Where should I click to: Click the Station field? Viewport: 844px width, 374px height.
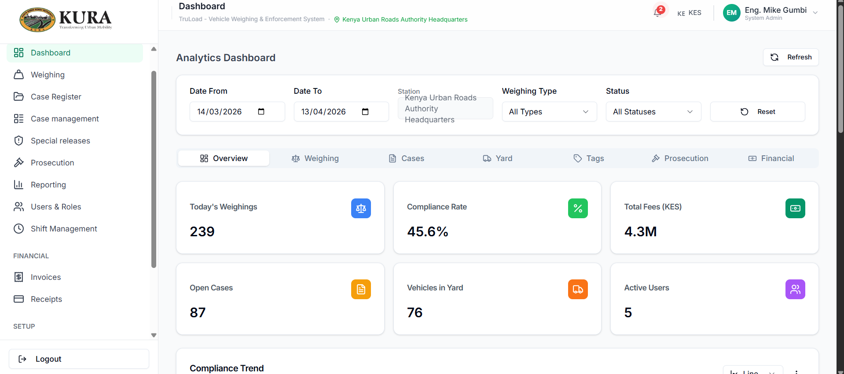445,109
